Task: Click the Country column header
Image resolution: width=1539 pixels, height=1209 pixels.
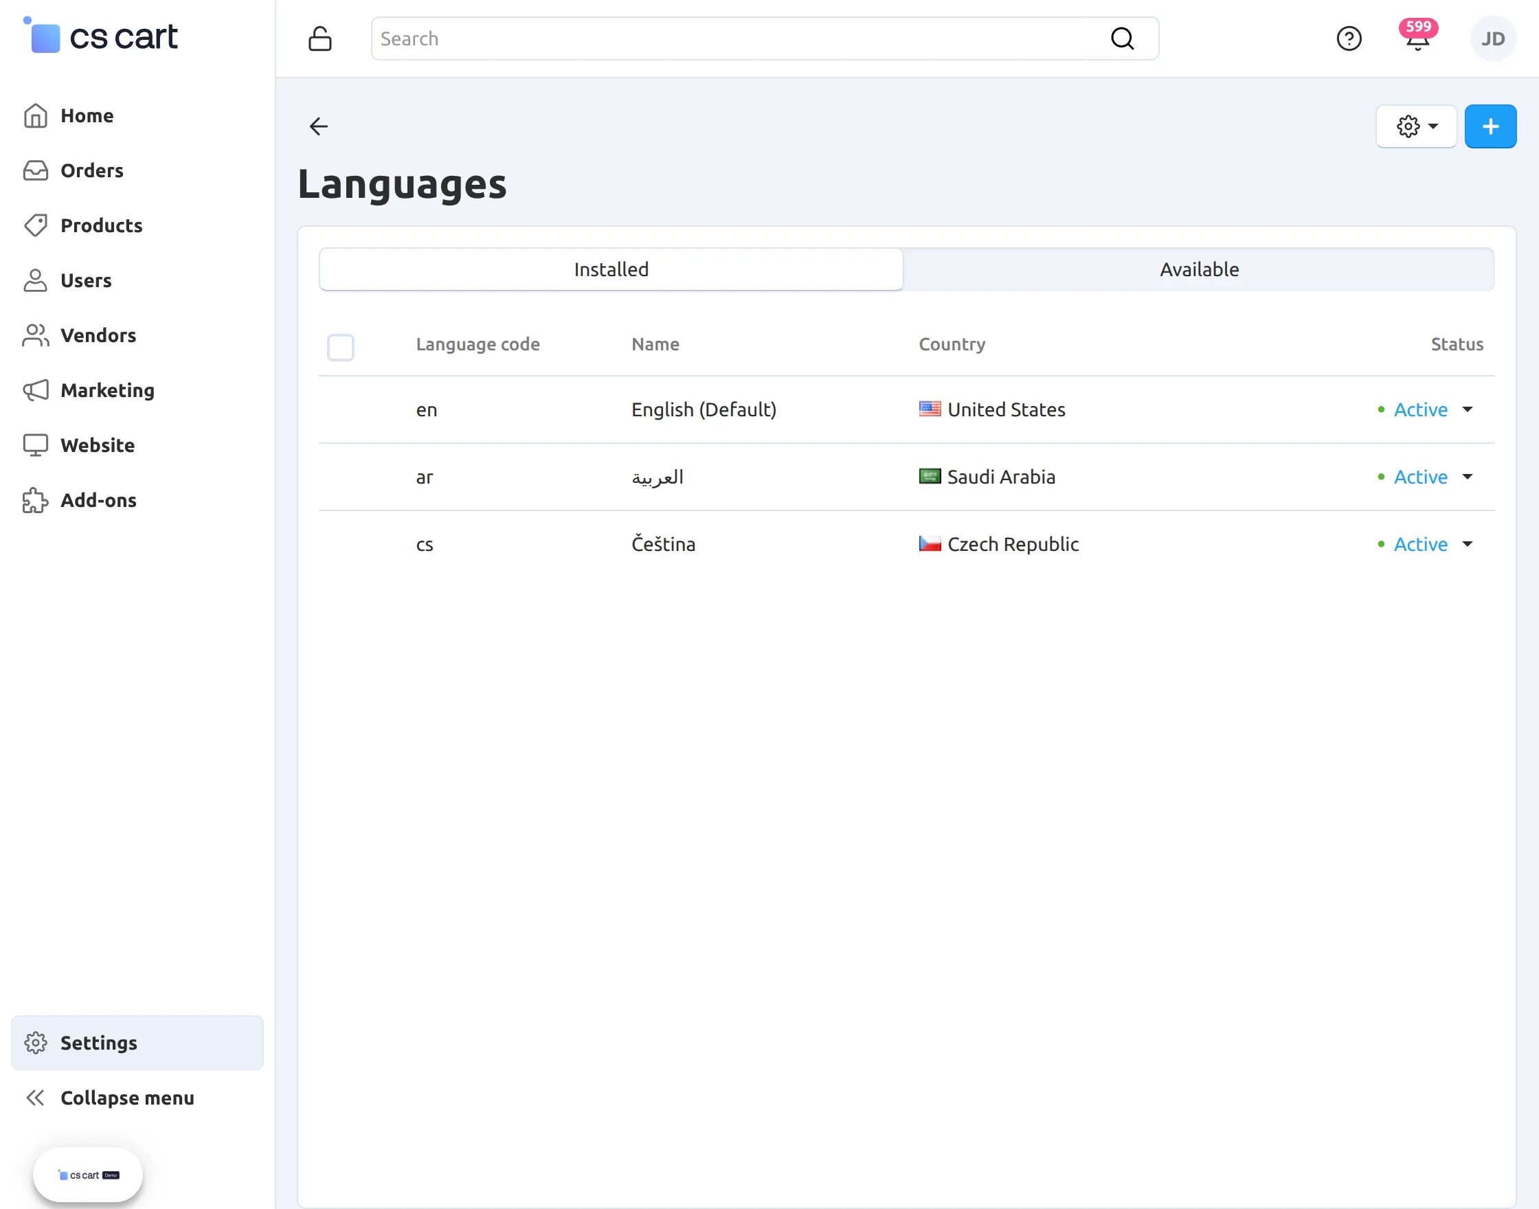Action: coord(952,345)
